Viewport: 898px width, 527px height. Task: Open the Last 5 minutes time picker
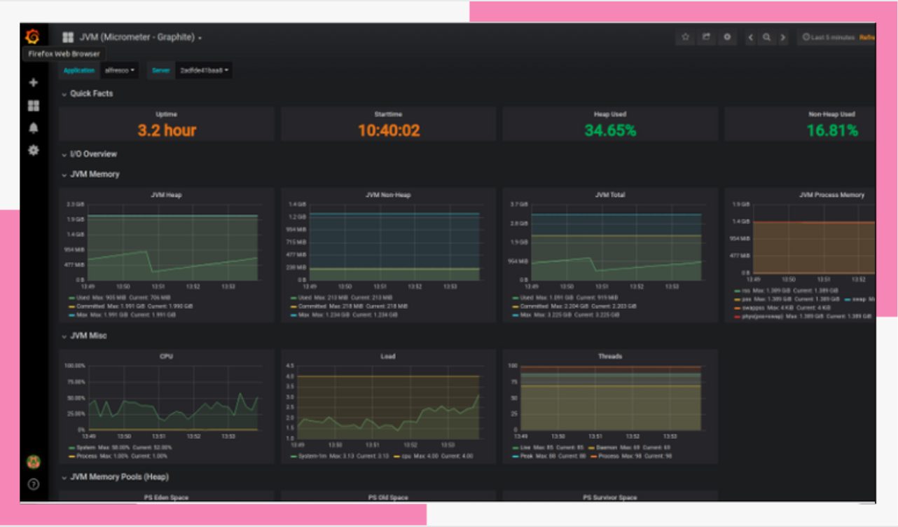point(829,37)
